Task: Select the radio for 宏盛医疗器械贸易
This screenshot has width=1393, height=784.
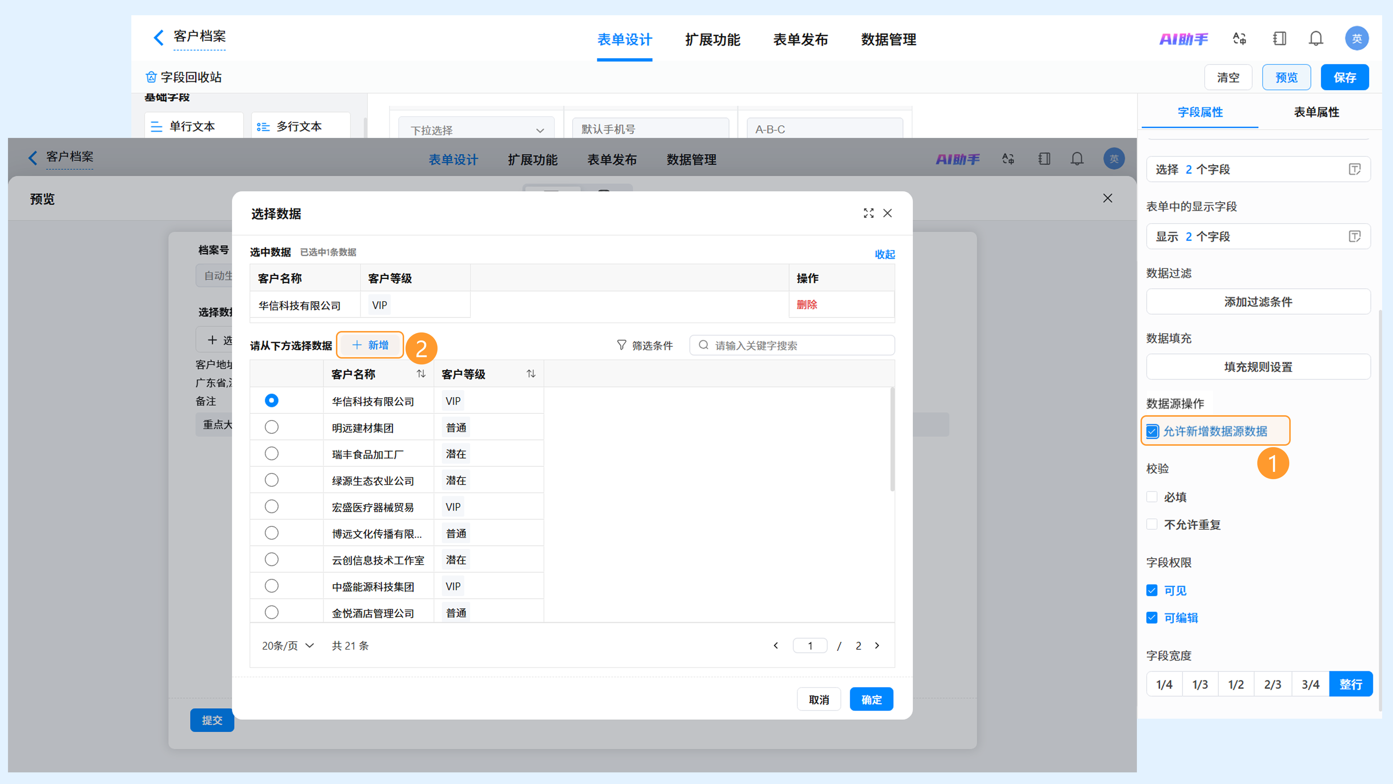Action: click(x=271, y=506)
